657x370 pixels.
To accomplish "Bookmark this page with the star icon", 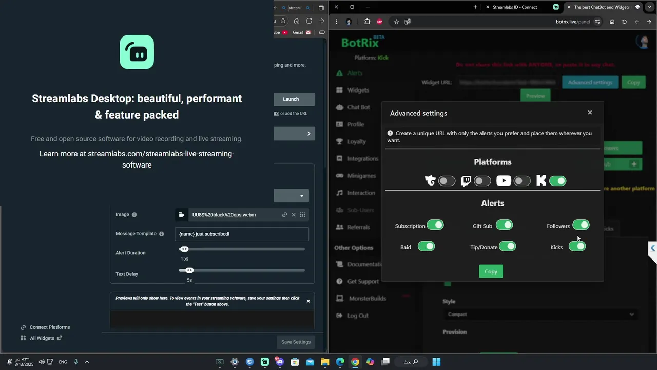I will pos(396,22).
